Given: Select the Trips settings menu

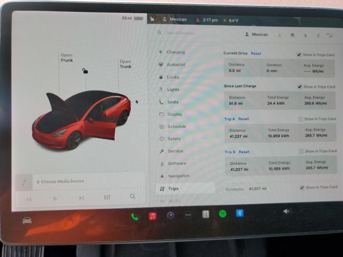Looking at the screenshot, I should (185, 188).
